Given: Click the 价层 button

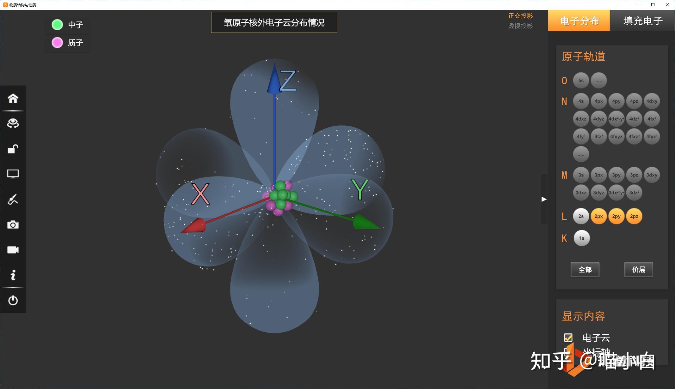Looking at the screenshot, I should click(x=638, y=270).
